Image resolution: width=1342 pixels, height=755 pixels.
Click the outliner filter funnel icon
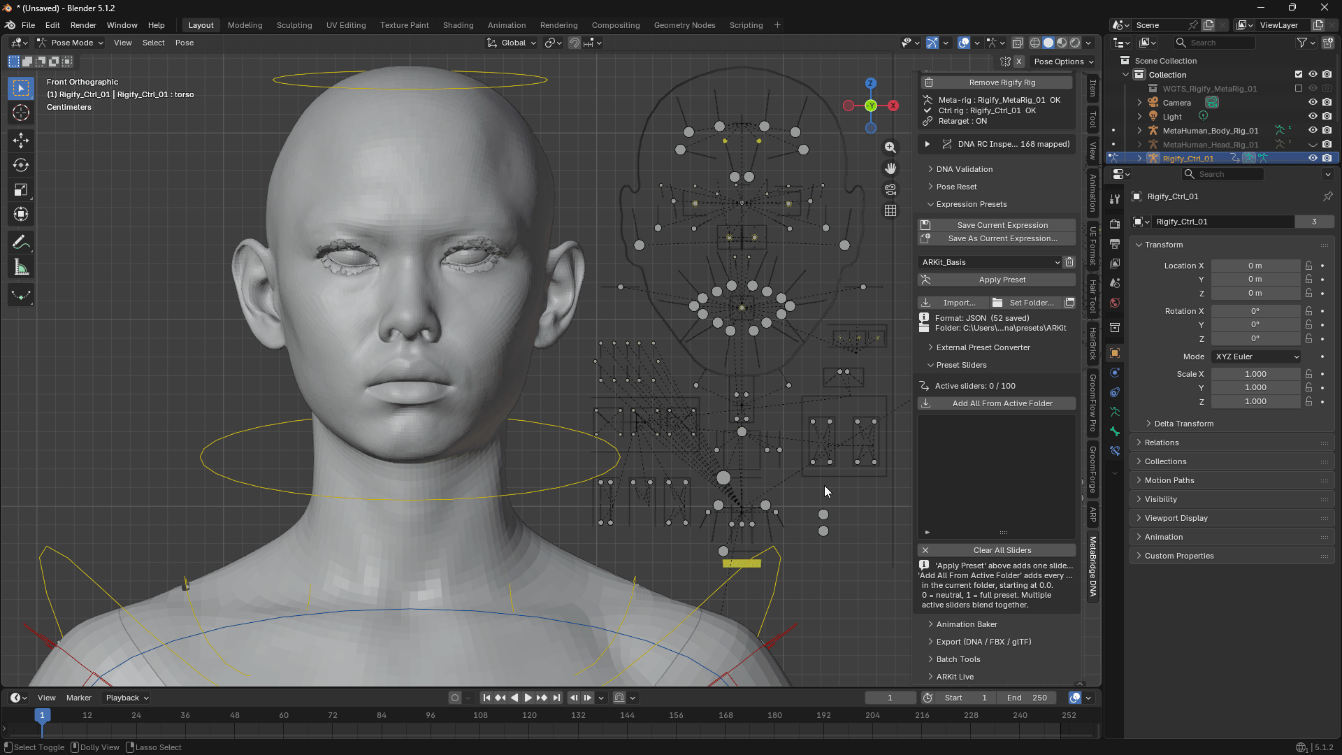click(x=1301, y=43)
